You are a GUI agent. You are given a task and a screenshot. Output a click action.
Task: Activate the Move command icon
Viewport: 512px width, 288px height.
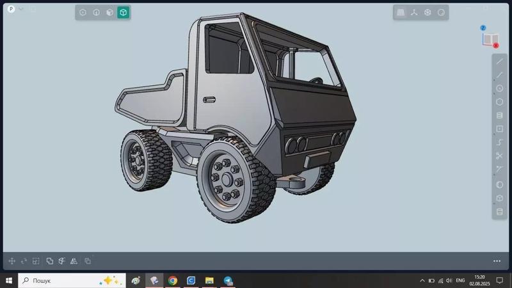(12, 261)
